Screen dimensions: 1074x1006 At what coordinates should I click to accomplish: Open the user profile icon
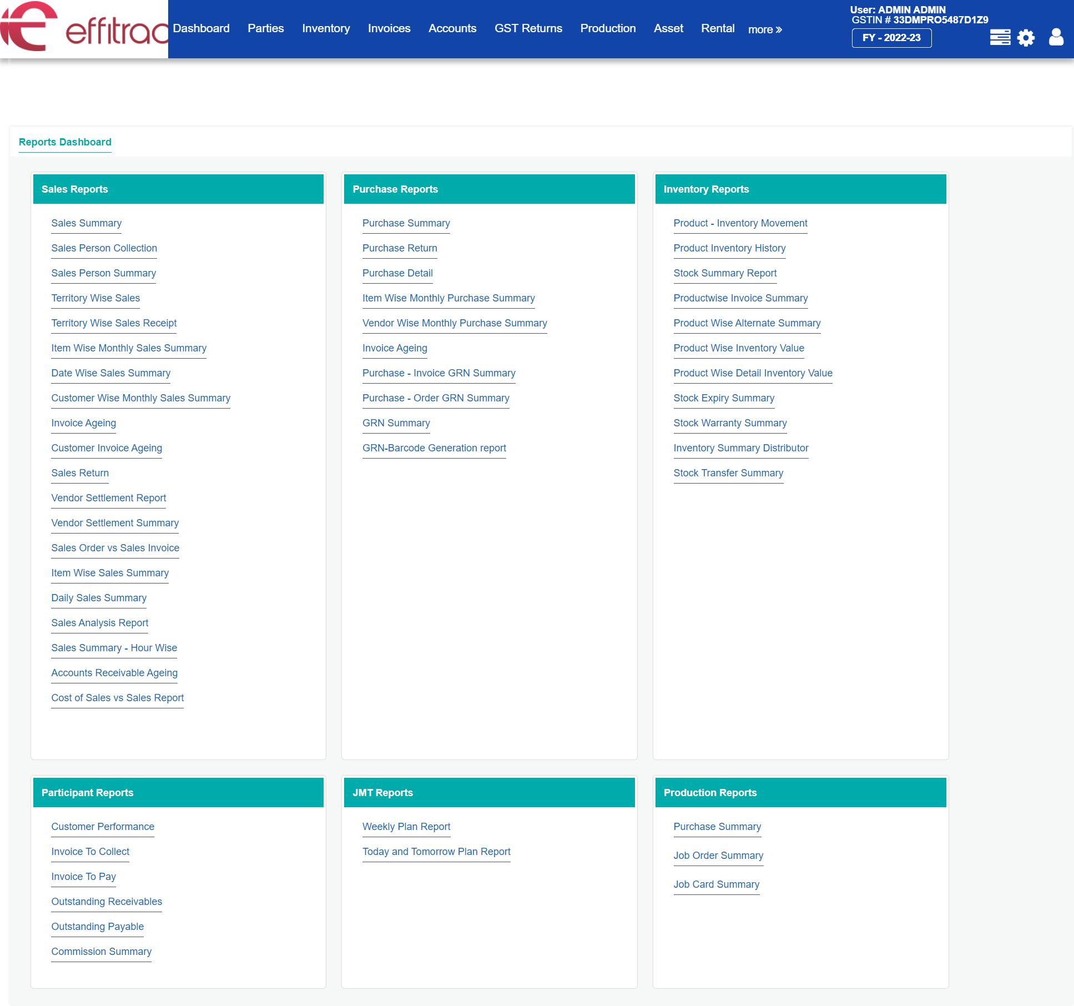(1056, 37)
